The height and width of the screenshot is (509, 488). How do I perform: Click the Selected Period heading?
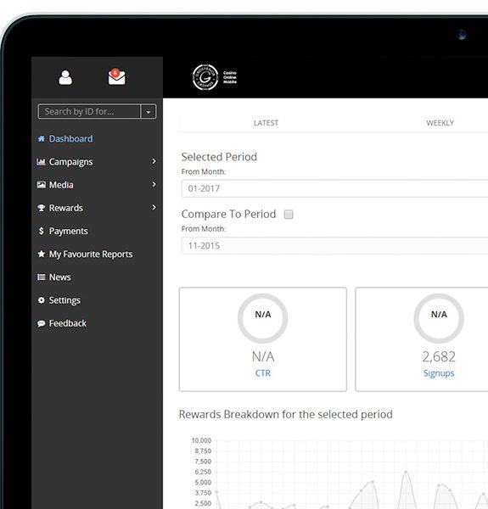tap(219, 157)
